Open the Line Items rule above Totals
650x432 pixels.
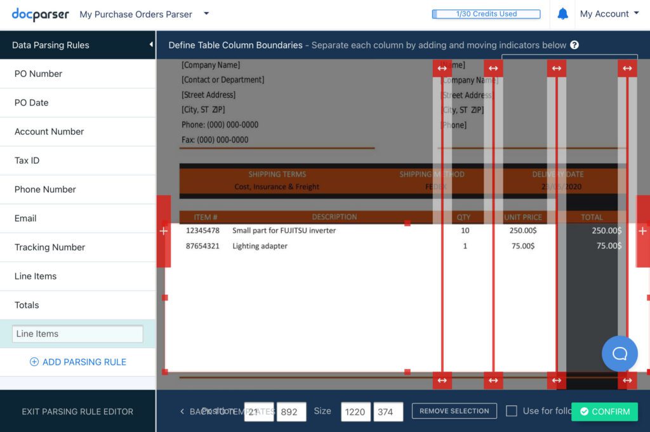78,276
